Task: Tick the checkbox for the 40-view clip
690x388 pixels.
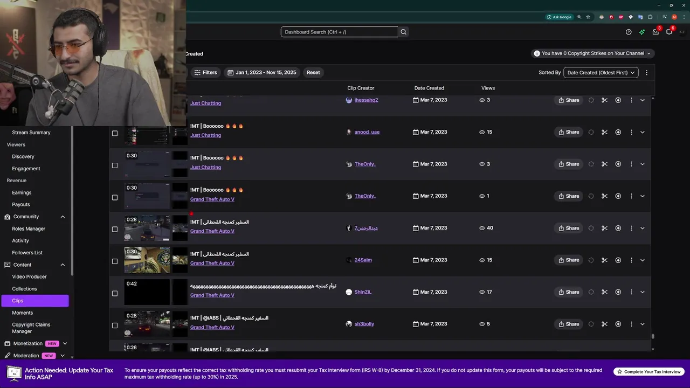Action: tap(114, 229)
